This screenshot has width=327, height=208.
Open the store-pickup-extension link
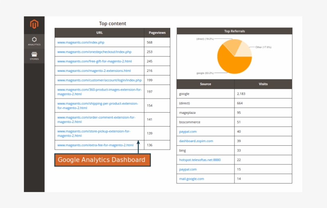94,133
